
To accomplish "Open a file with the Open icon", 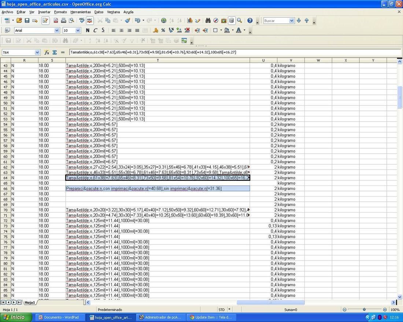I will 19,20.
